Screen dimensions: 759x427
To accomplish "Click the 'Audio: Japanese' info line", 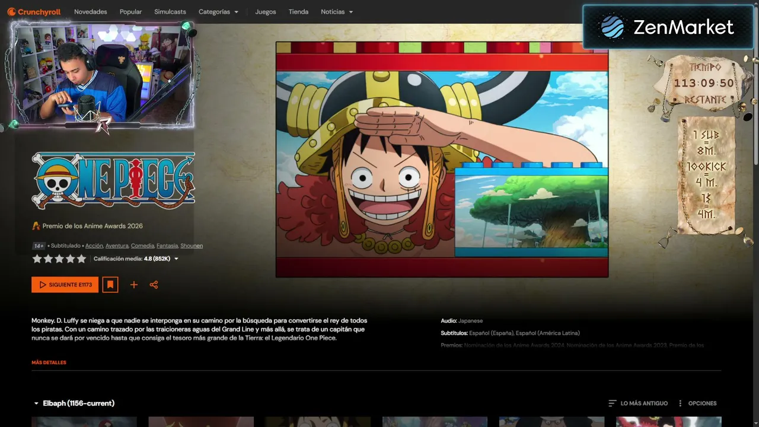I will coord(462,321).
